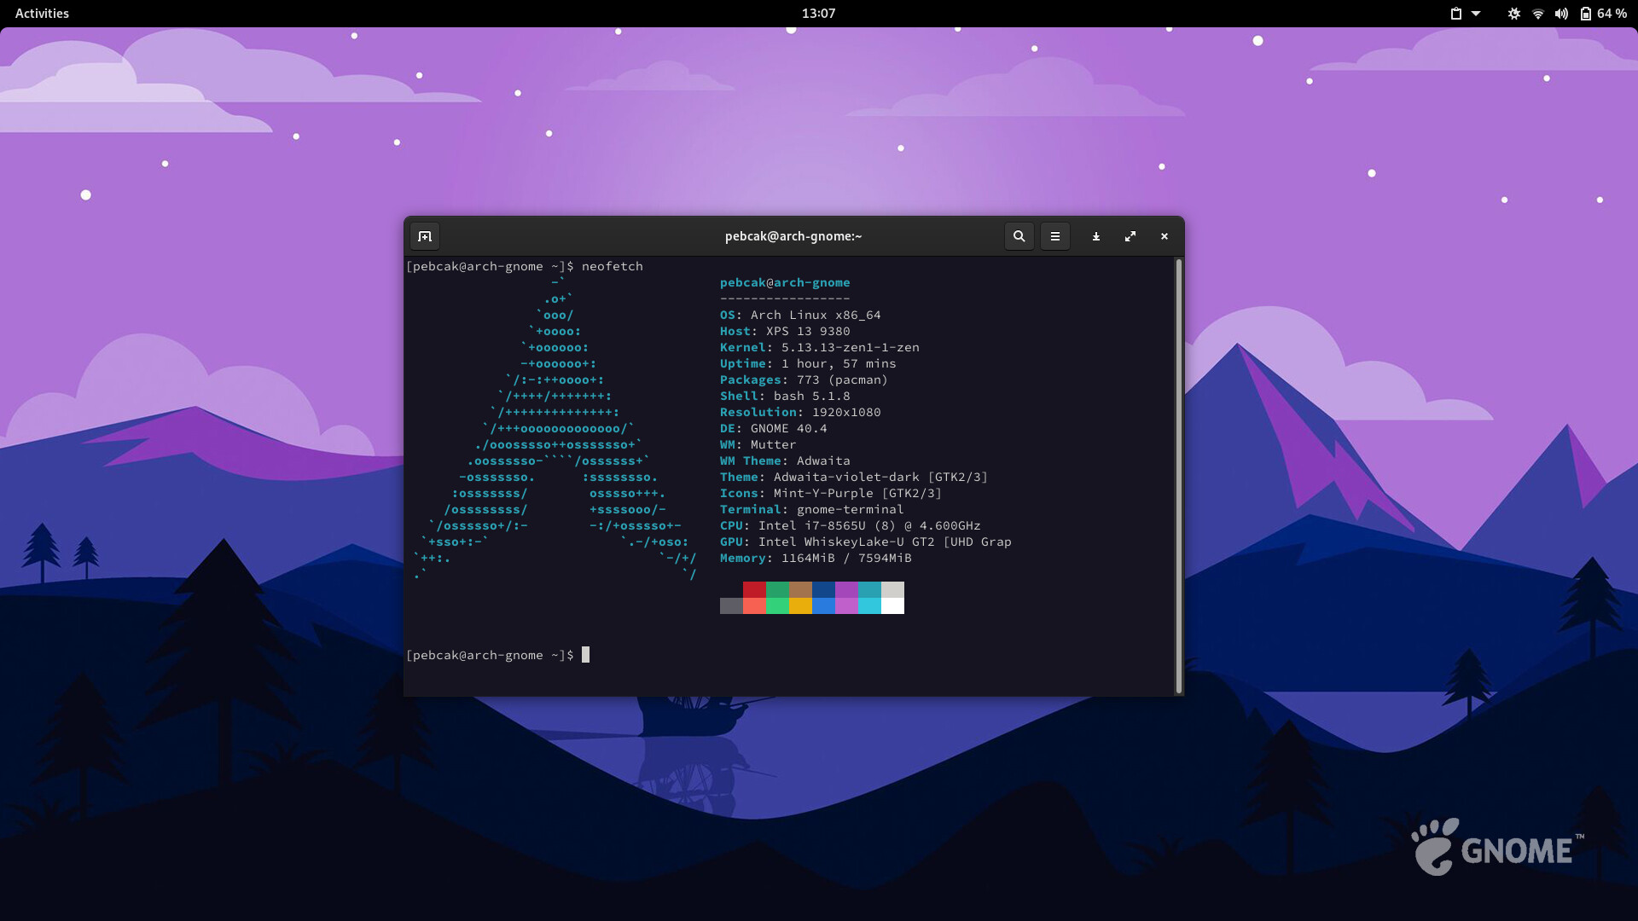Click the Theme: Adwaita-violet-dark line
This screenshot has height=921, width=1638.
point(854,477)
